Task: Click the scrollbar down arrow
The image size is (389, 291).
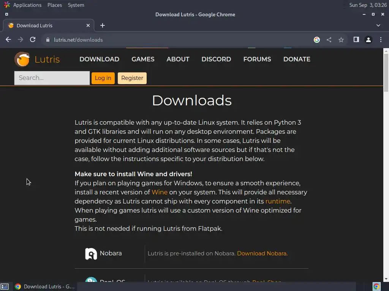Action: point(386,279)
